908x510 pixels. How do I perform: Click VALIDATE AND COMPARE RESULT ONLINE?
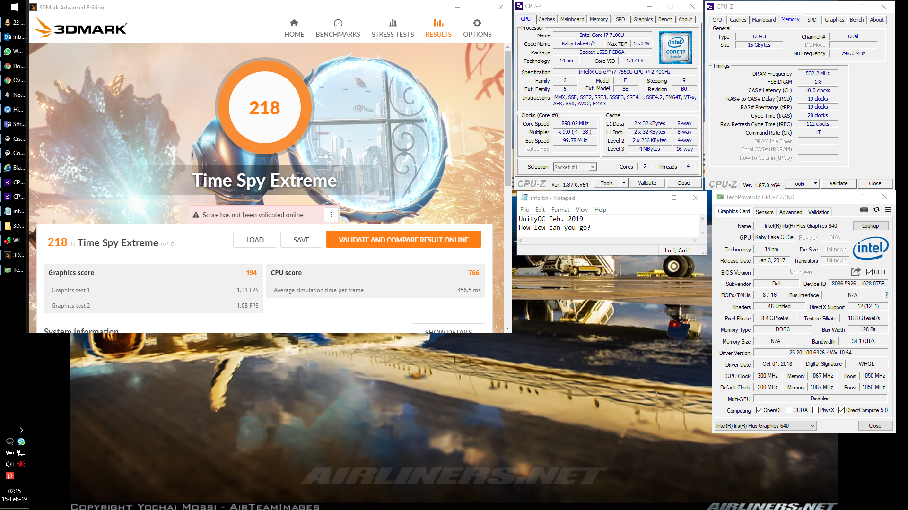[x=403, y=240]
